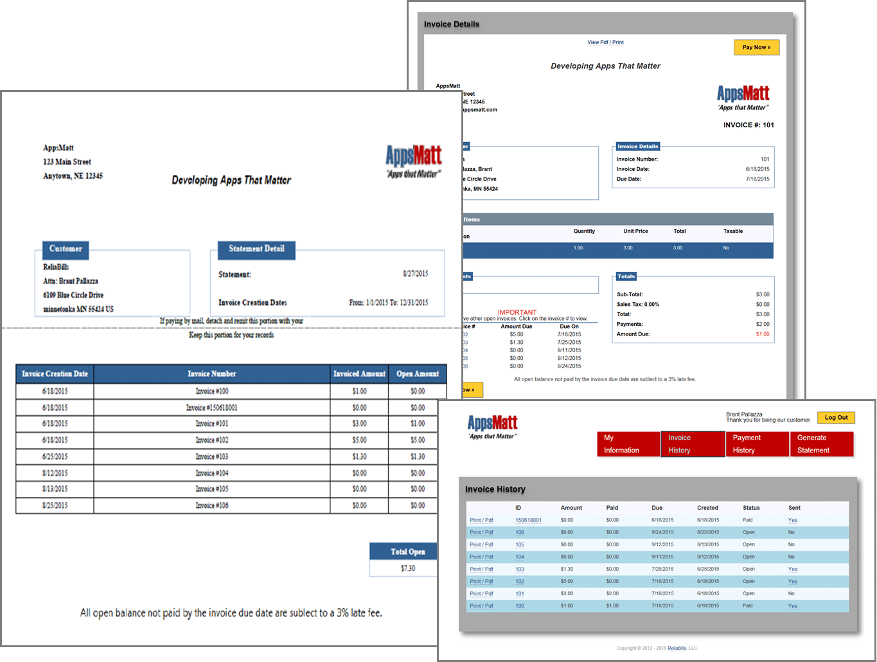This screenshot has height=662, width=877.
Task: Click the Sent 'Yes' link for invoice 102
Action: click(792, 581)
